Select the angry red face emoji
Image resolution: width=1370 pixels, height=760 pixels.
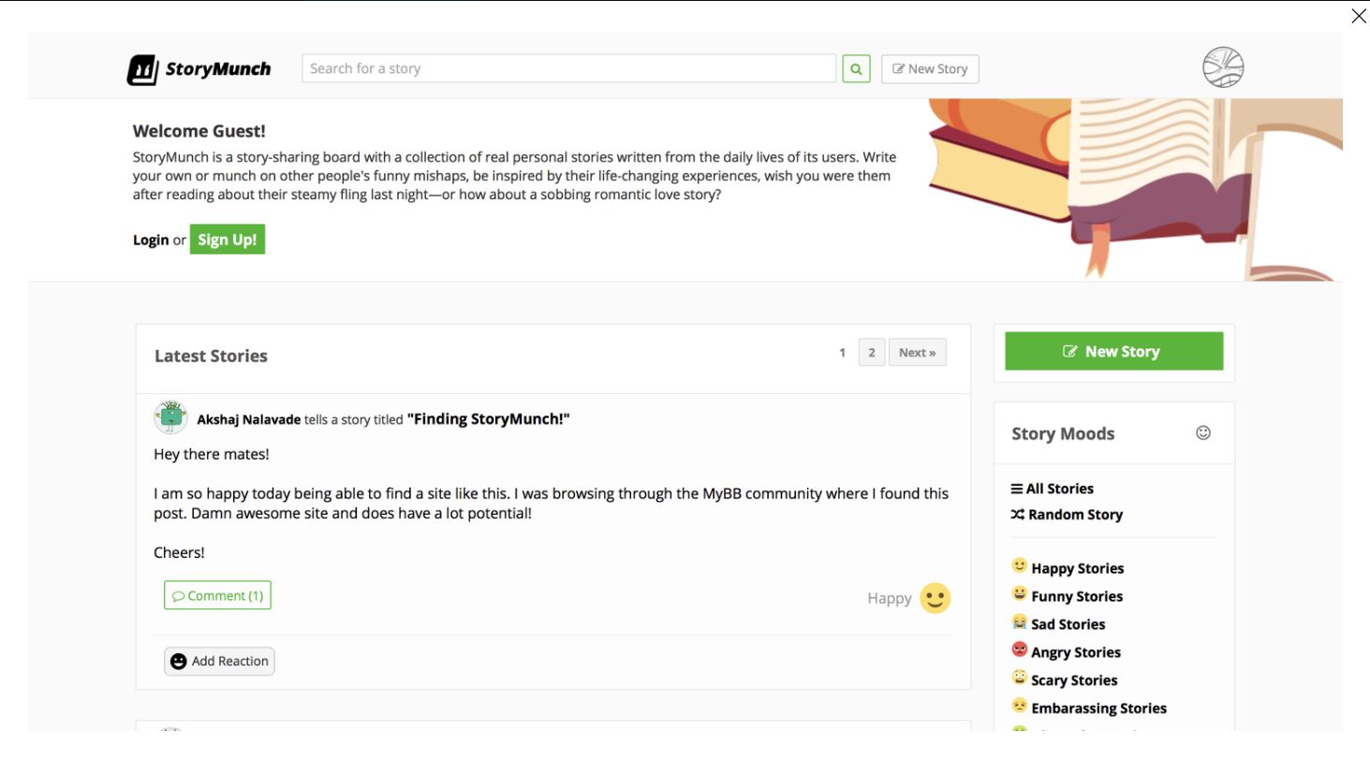point(1018,650)
